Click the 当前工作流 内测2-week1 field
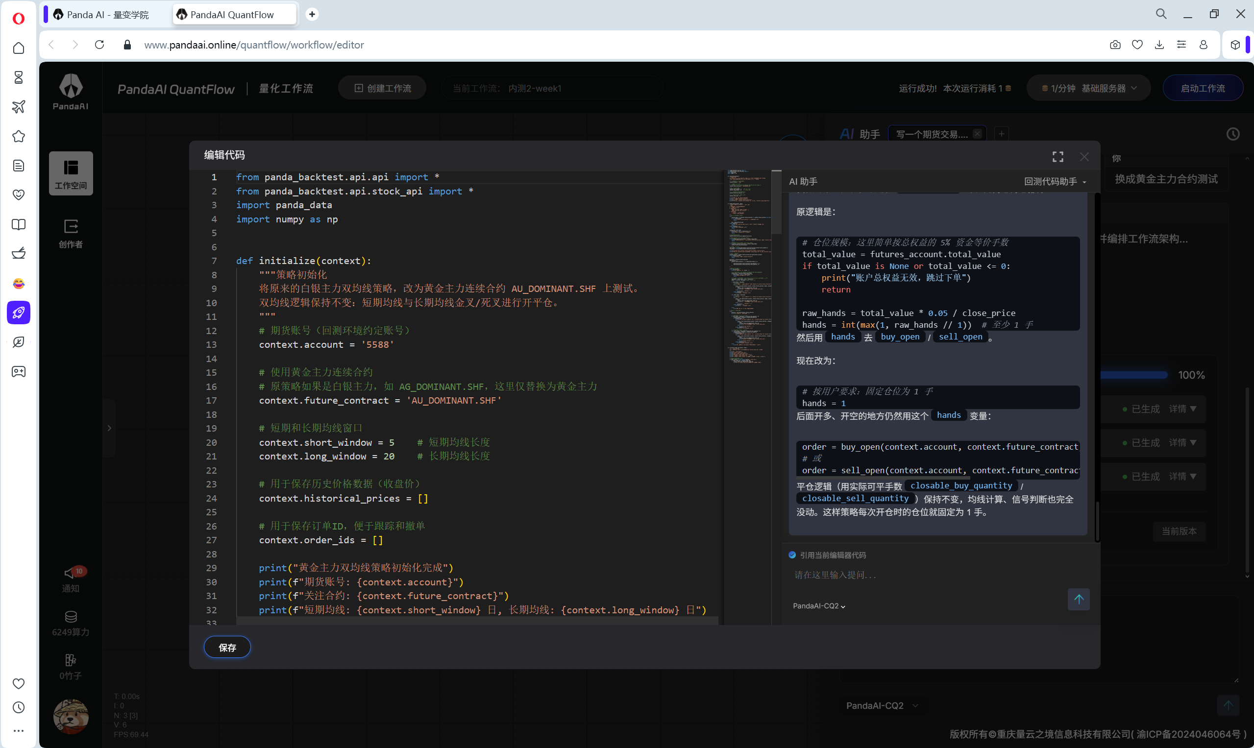Screen dimensions: 1254x748 click(x=552, y=88)
